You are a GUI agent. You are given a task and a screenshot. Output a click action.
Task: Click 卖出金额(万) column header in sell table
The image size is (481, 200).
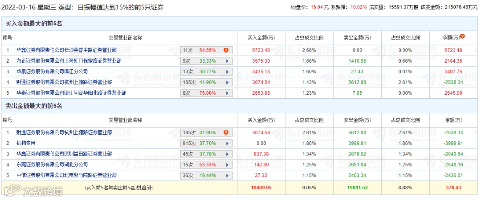[x=357, y=120]
